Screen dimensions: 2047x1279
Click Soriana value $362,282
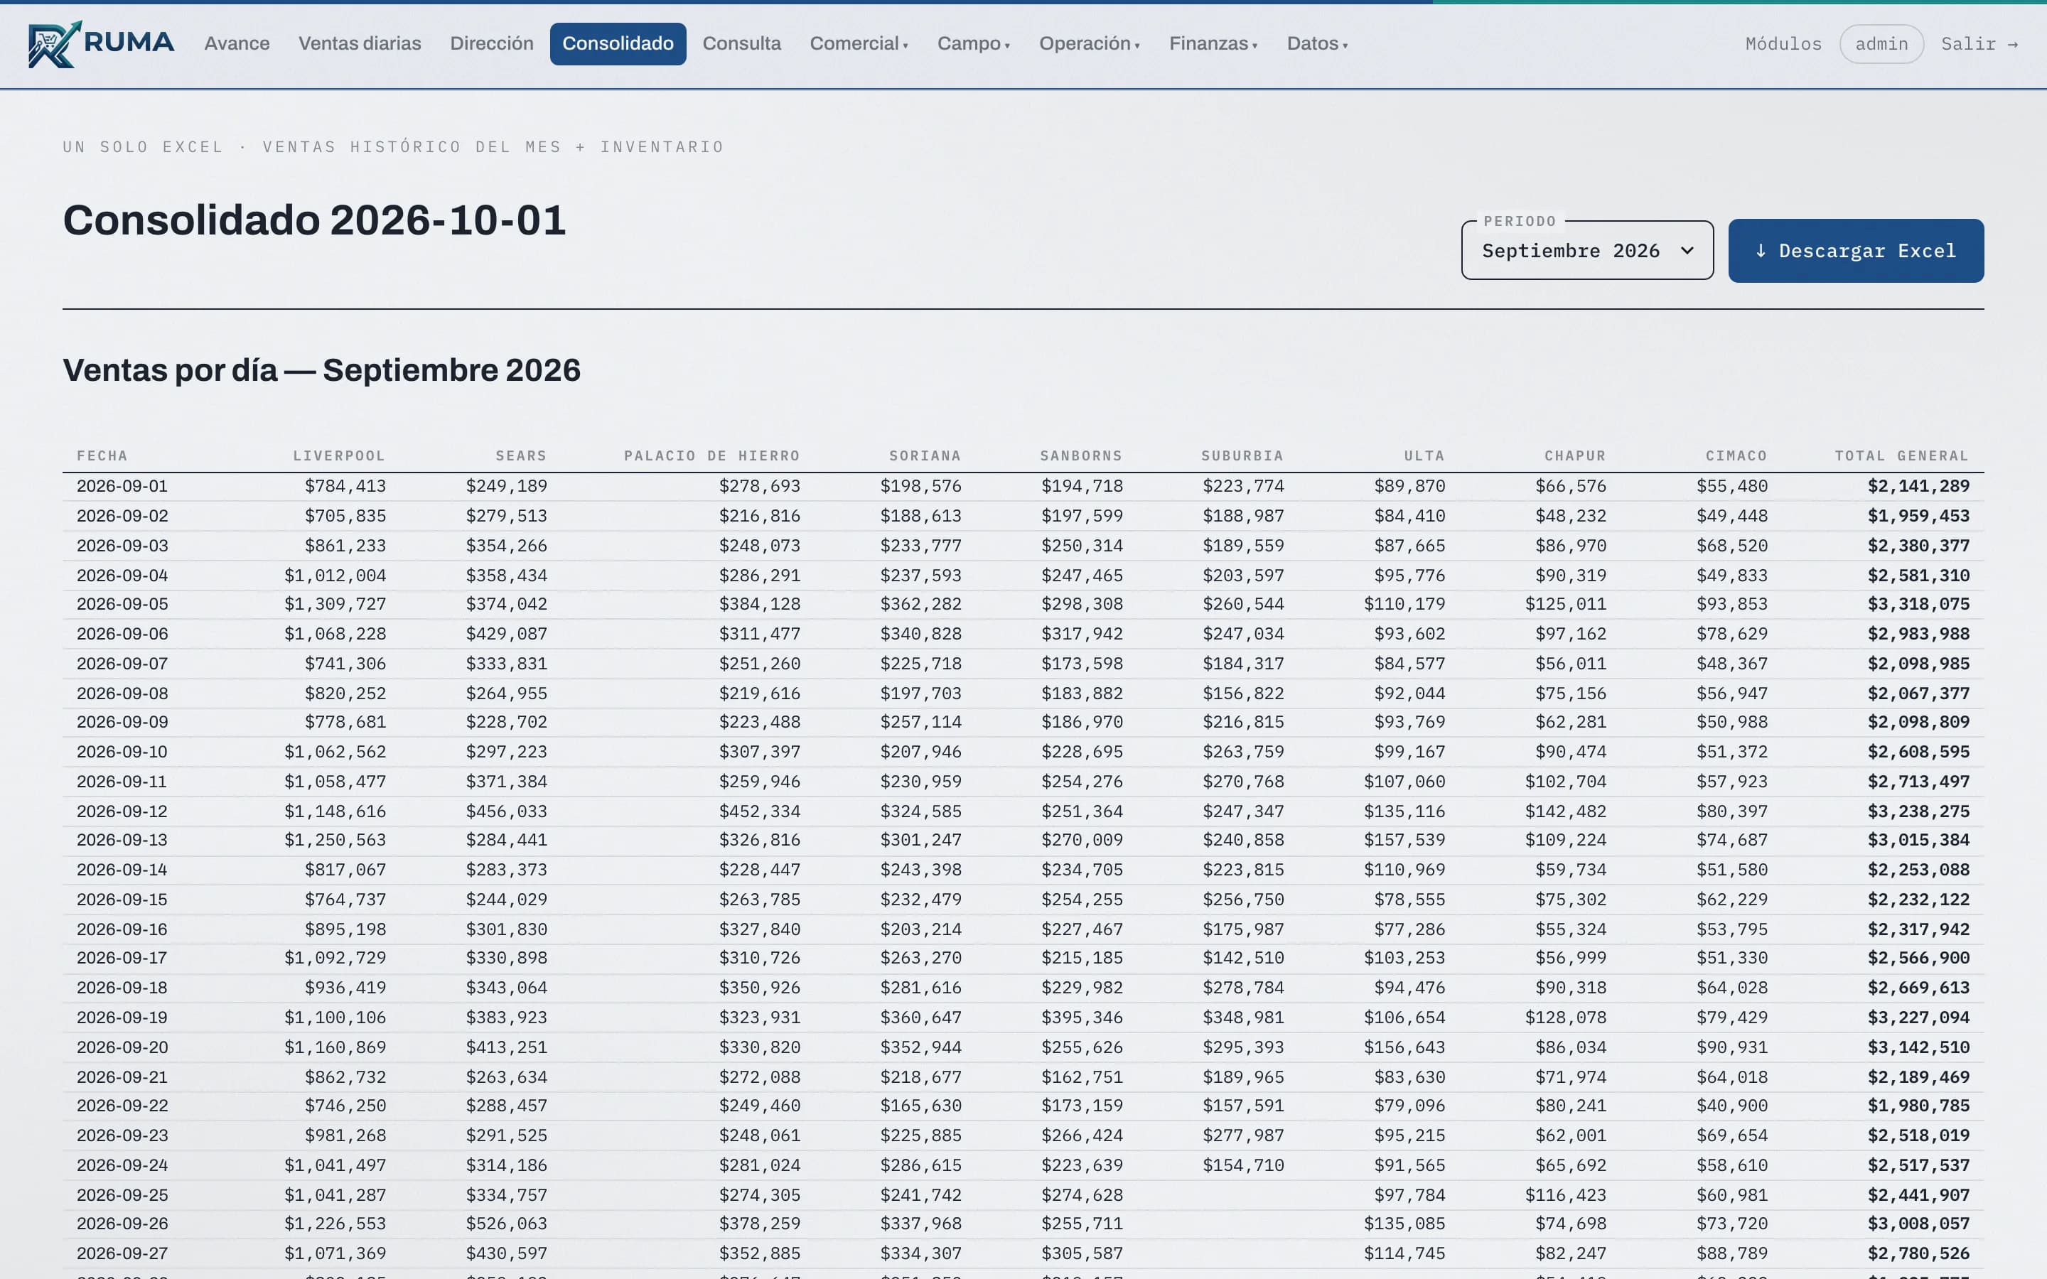(x=921, y=604)
